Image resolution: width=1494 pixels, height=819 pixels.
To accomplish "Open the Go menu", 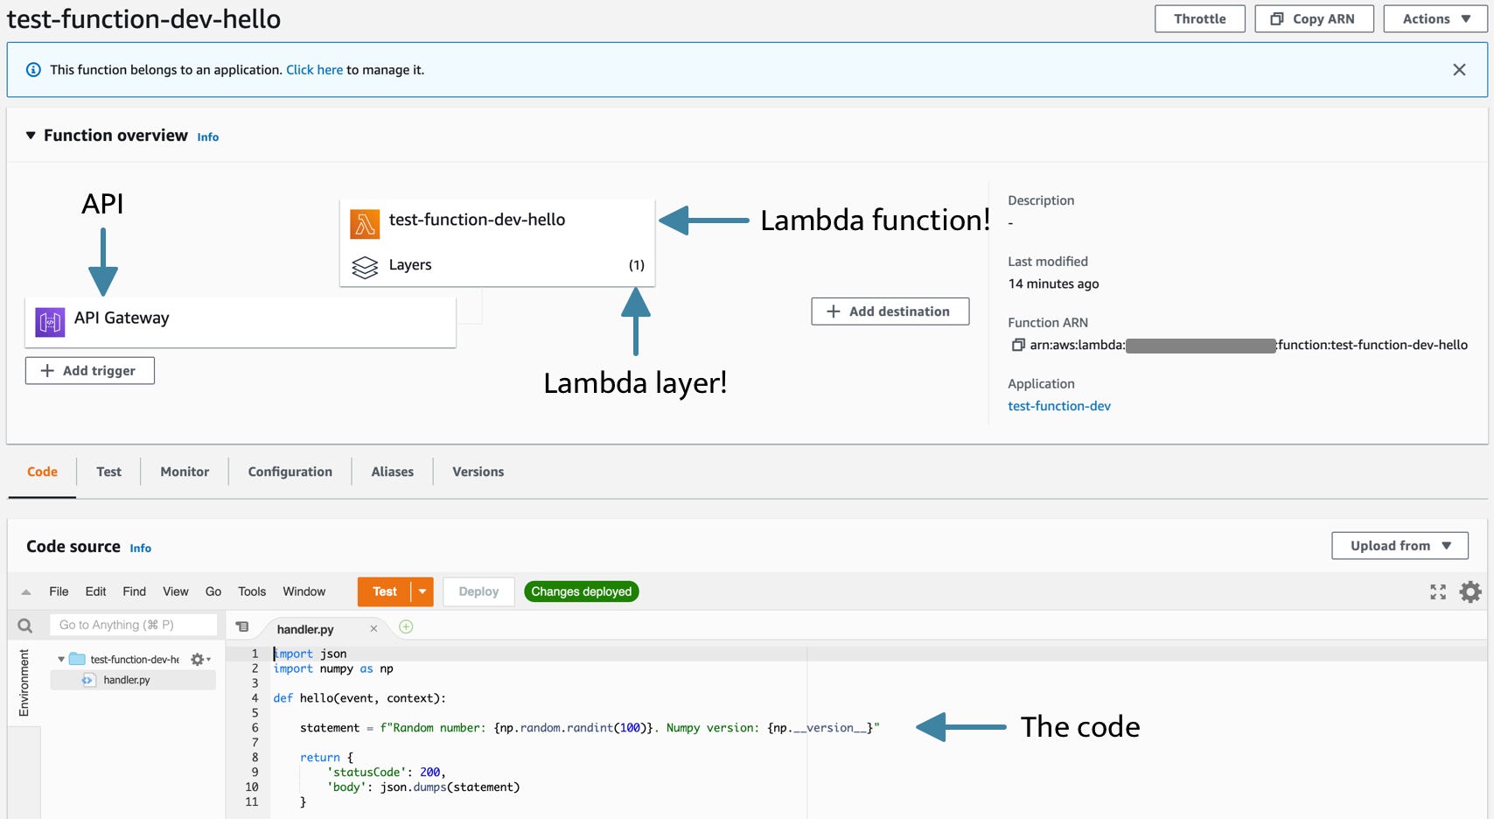I will [213, 591].
